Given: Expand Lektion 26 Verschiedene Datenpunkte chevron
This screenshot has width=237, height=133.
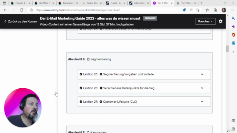Looking at the screenshot, I should [x=202, y=88].
